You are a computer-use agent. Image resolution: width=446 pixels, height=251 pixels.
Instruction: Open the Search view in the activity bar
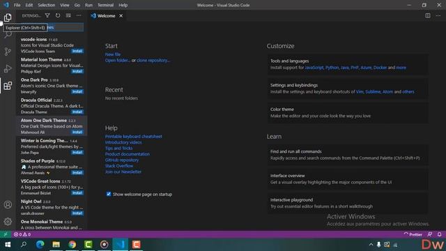pos(8,35)
